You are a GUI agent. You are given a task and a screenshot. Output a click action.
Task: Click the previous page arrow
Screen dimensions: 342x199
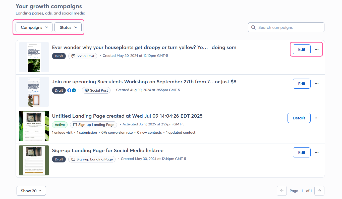pyautogui.click(x=281, y=190)
